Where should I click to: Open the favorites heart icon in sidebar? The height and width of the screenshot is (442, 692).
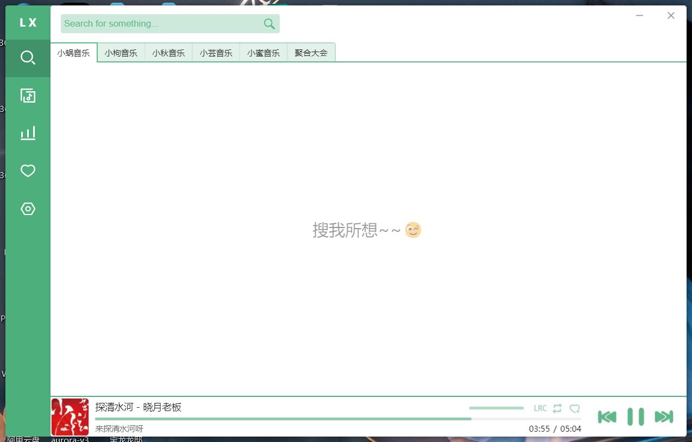pos(28,171)
